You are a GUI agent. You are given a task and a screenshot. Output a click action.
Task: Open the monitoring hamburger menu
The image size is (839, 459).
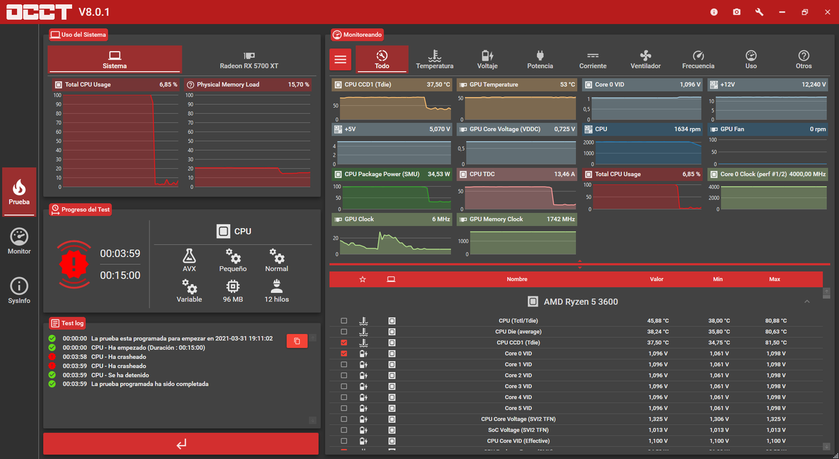click(340, 59)
